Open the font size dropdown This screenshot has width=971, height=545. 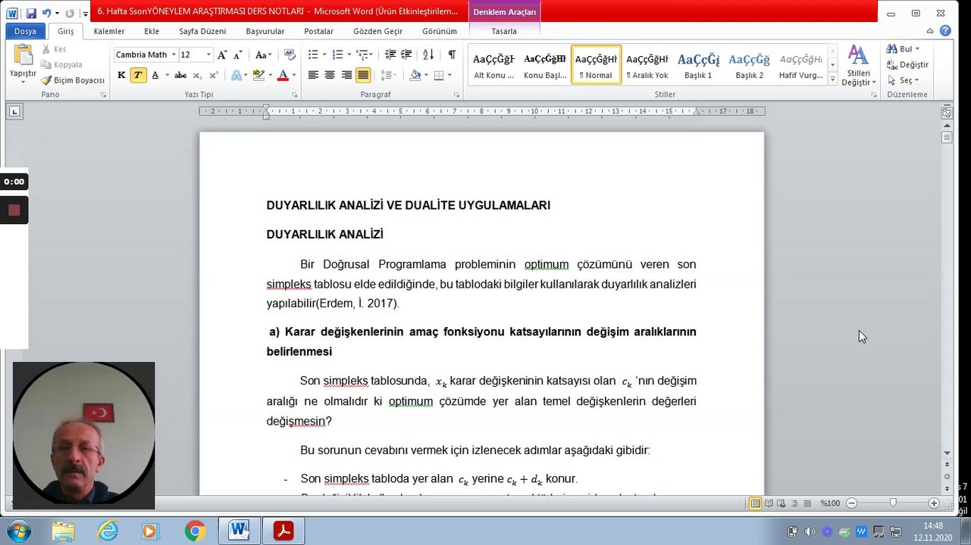tap(208, 54)
